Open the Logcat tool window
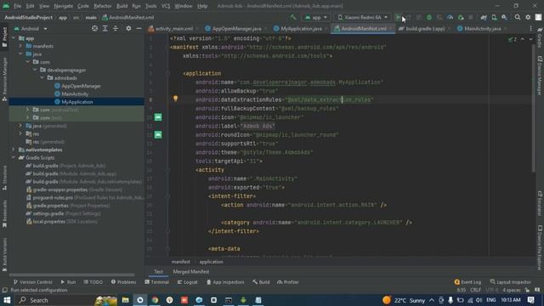This screenshot has height=306, width=544. click(x=187, y=282)
